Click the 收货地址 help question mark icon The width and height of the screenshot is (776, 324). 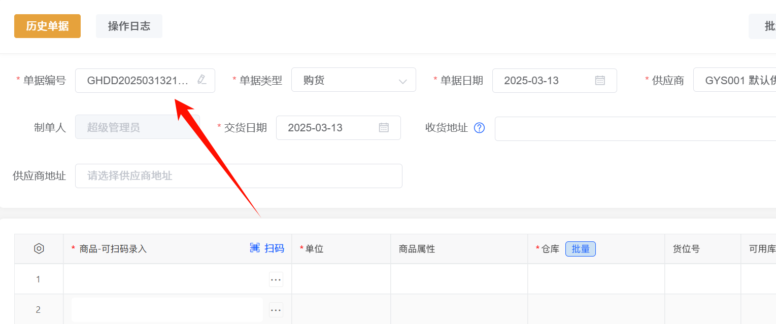point(479,128)
